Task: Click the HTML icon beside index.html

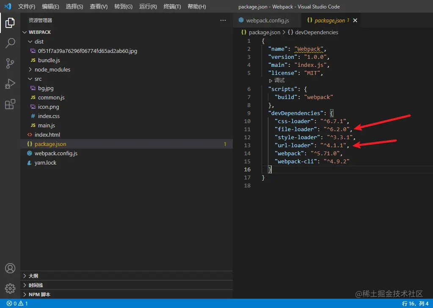Action: click(30, 135)
